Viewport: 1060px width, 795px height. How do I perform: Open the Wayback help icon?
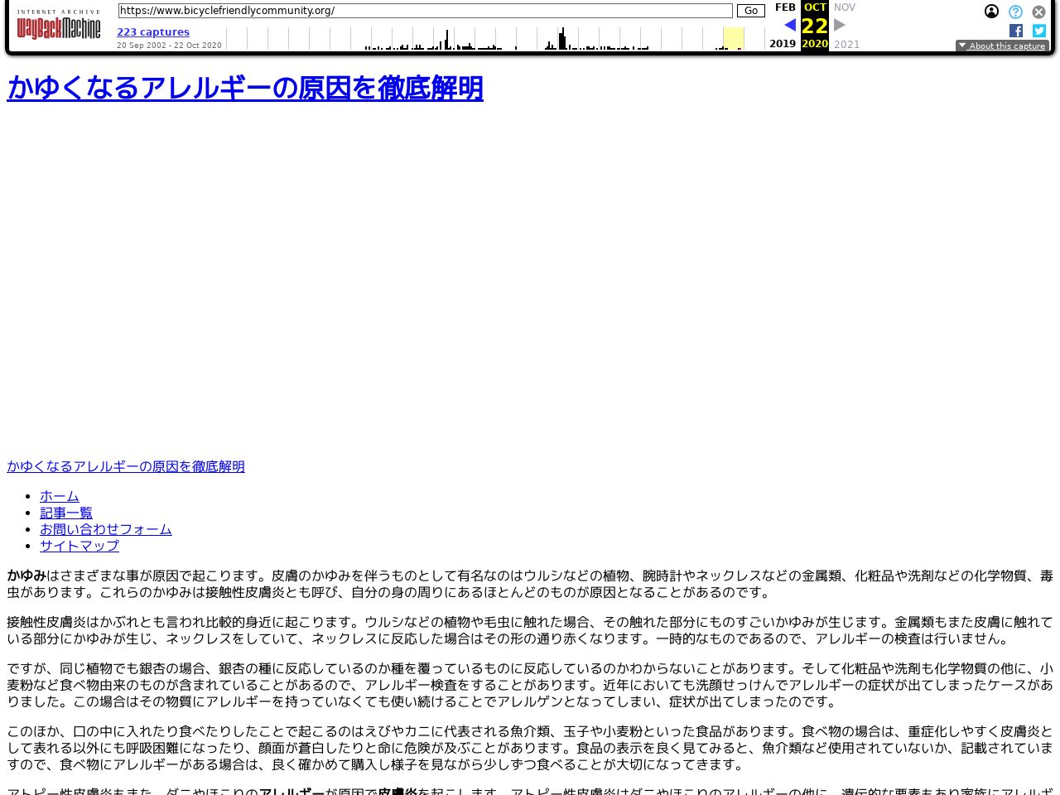(1015, 12)
